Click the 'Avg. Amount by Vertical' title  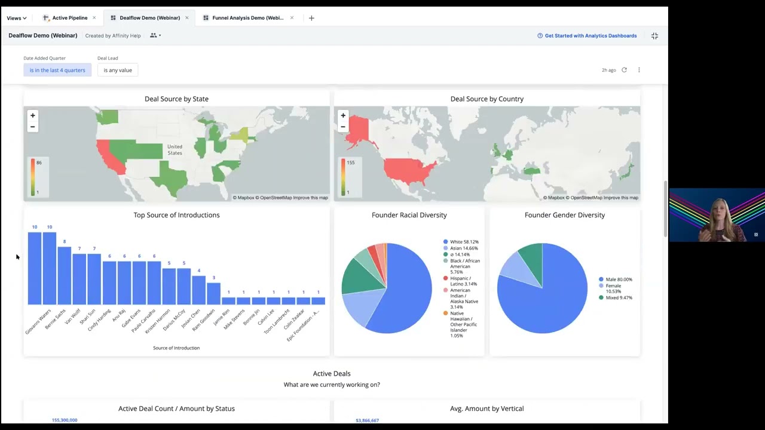(487, 408)
